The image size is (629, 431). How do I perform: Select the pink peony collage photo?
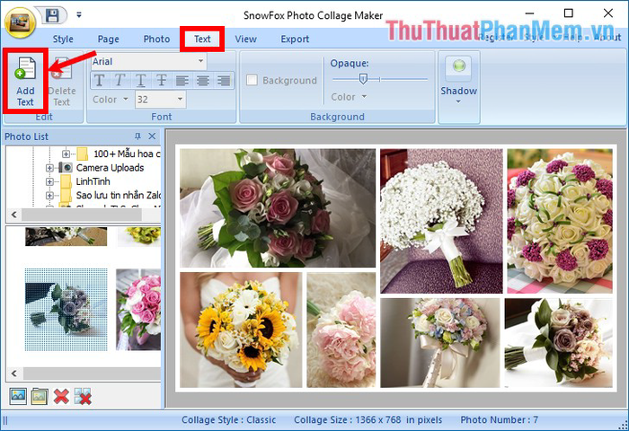point(341,330)
